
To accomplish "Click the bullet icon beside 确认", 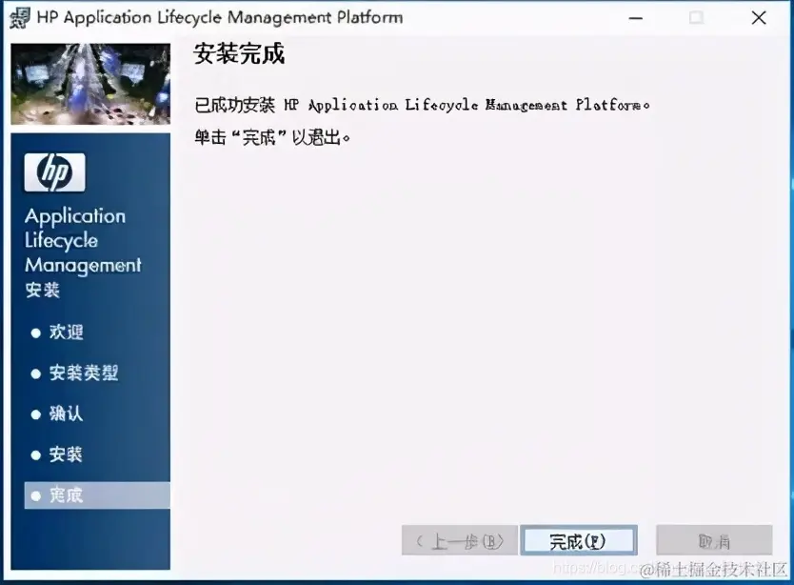I will pos(36,414).
